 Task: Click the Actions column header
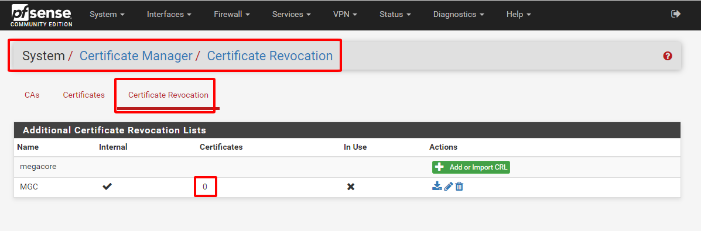pos(443,147)
